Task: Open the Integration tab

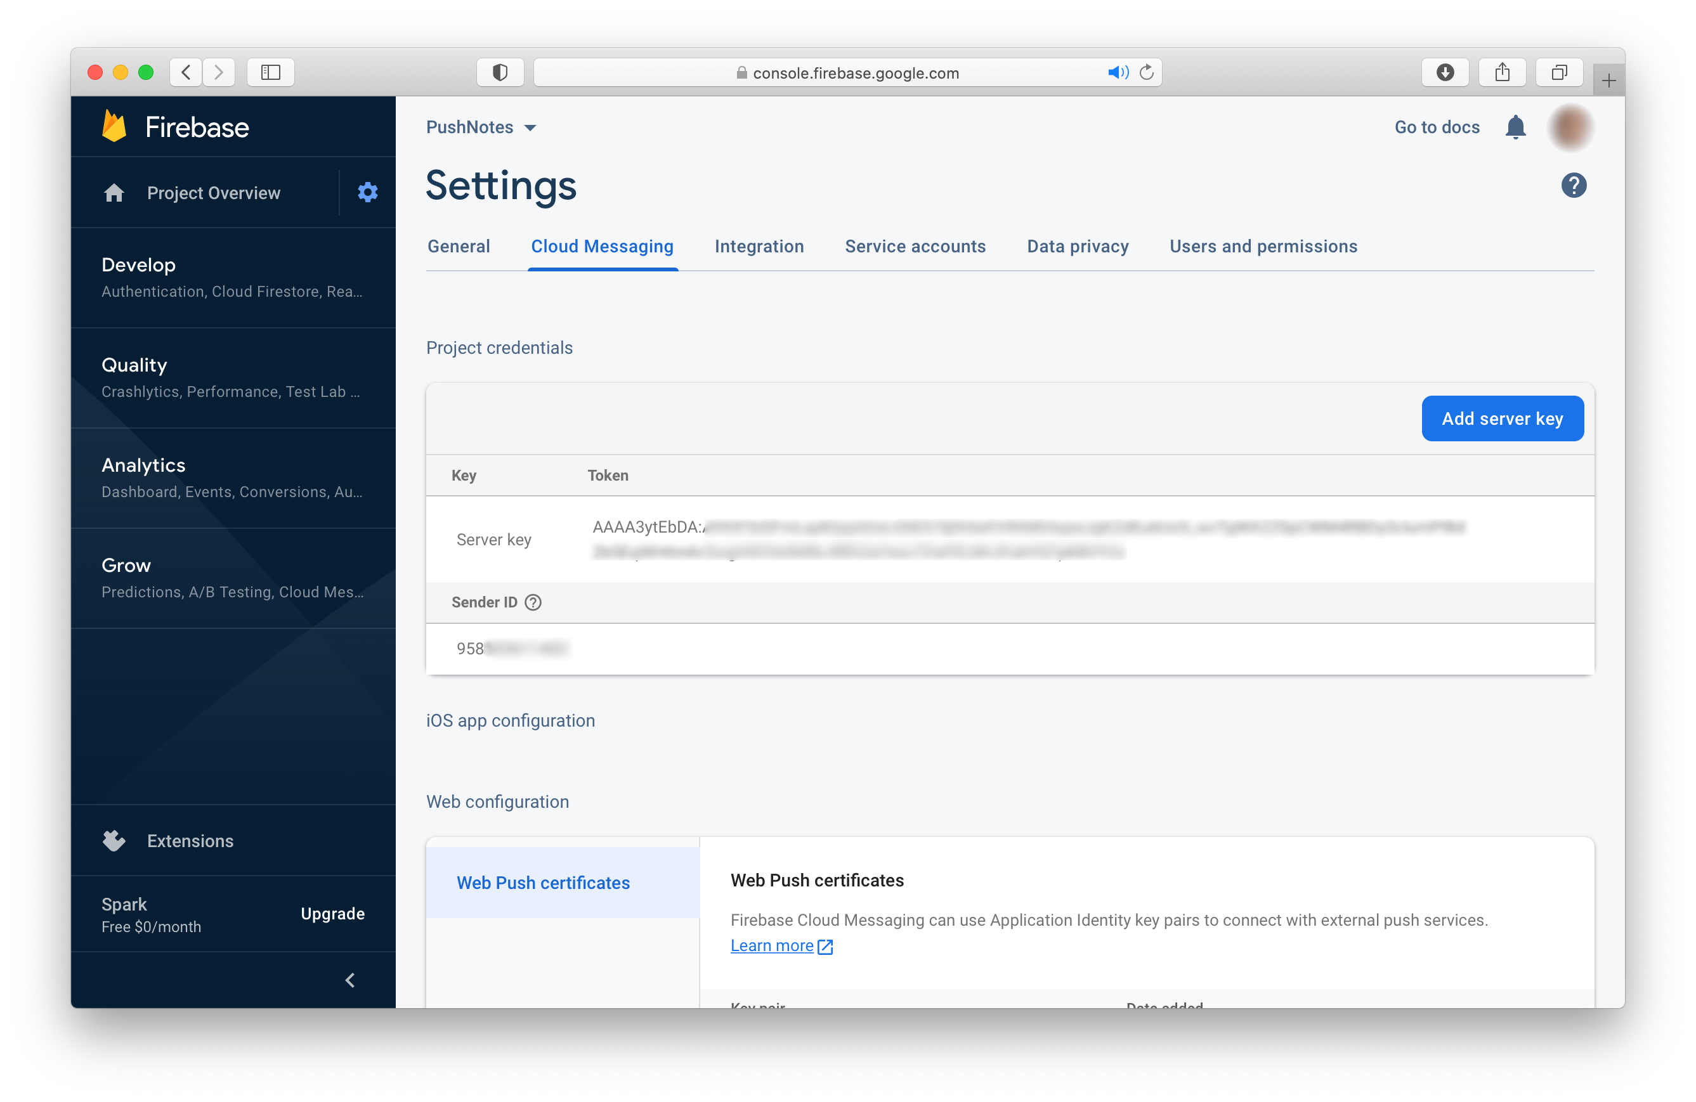Action: click(x=759, y=247)
